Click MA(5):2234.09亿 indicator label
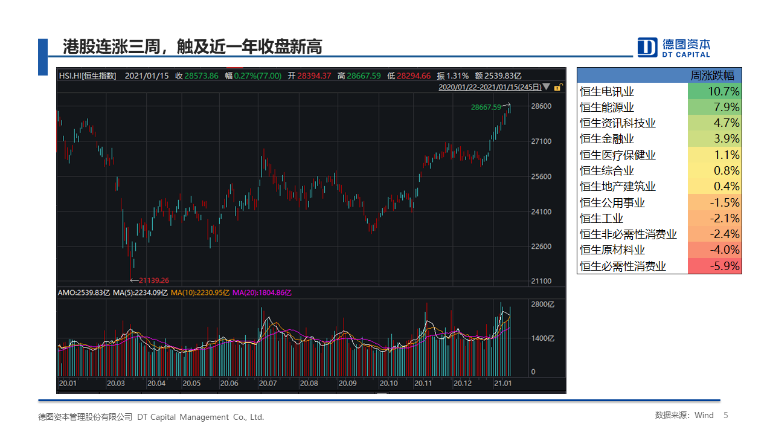 (140, 292)
